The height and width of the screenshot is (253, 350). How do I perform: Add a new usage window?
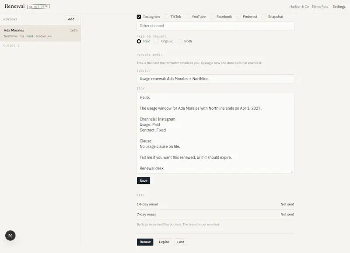71,19
